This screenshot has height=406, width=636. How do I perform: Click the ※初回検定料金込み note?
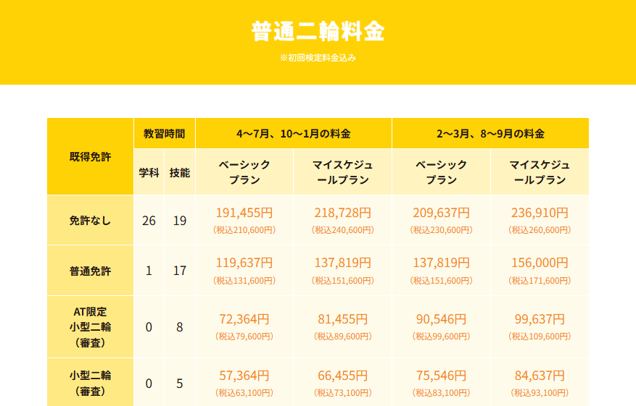coord(318,58)
